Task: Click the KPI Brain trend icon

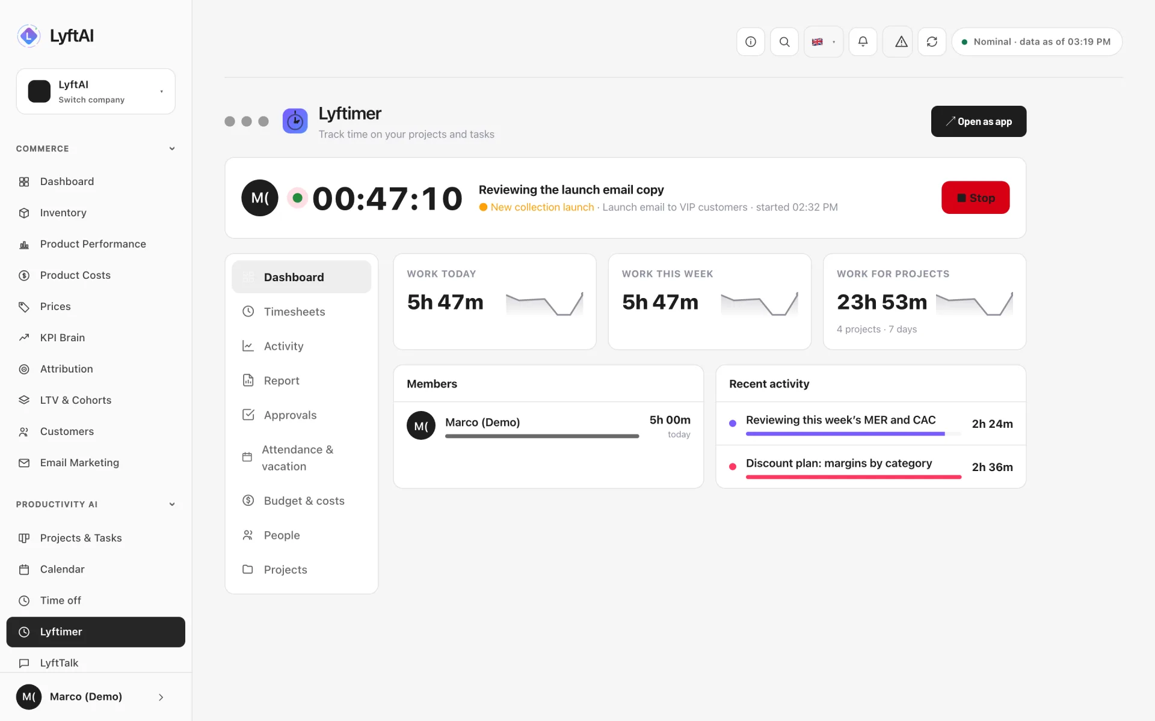Action: [24, 338]
